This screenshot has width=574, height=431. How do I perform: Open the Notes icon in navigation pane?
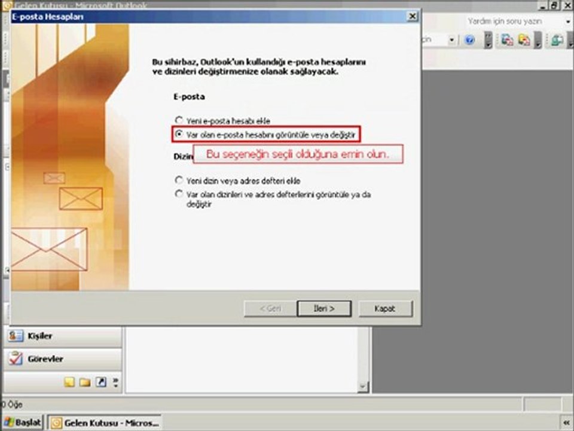tap(69, 383)
